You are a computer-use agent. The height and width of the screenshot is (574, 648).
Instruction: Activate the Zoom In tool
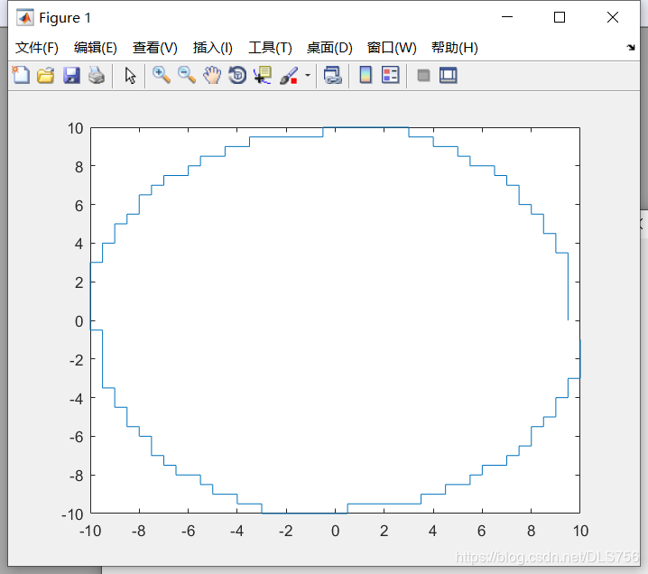point(162,75)
